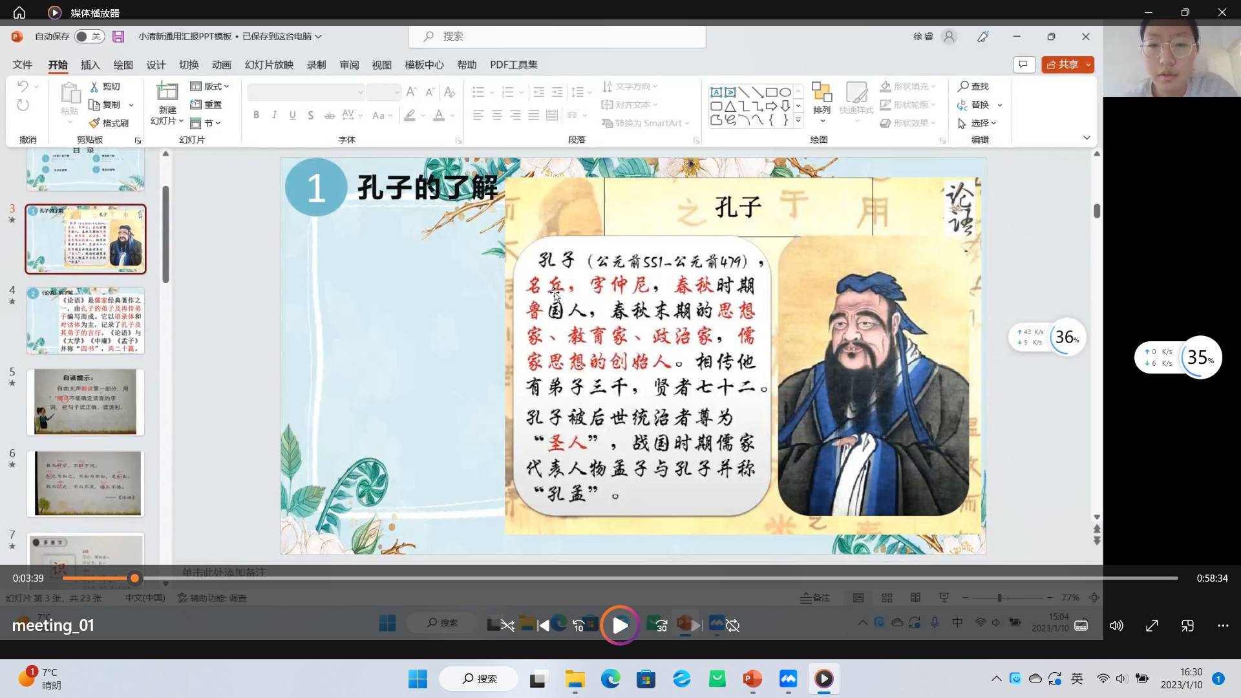Select the oval shape in the gallery
Viewport: 1241px width, 698px height.
click(x=785, y=92)
